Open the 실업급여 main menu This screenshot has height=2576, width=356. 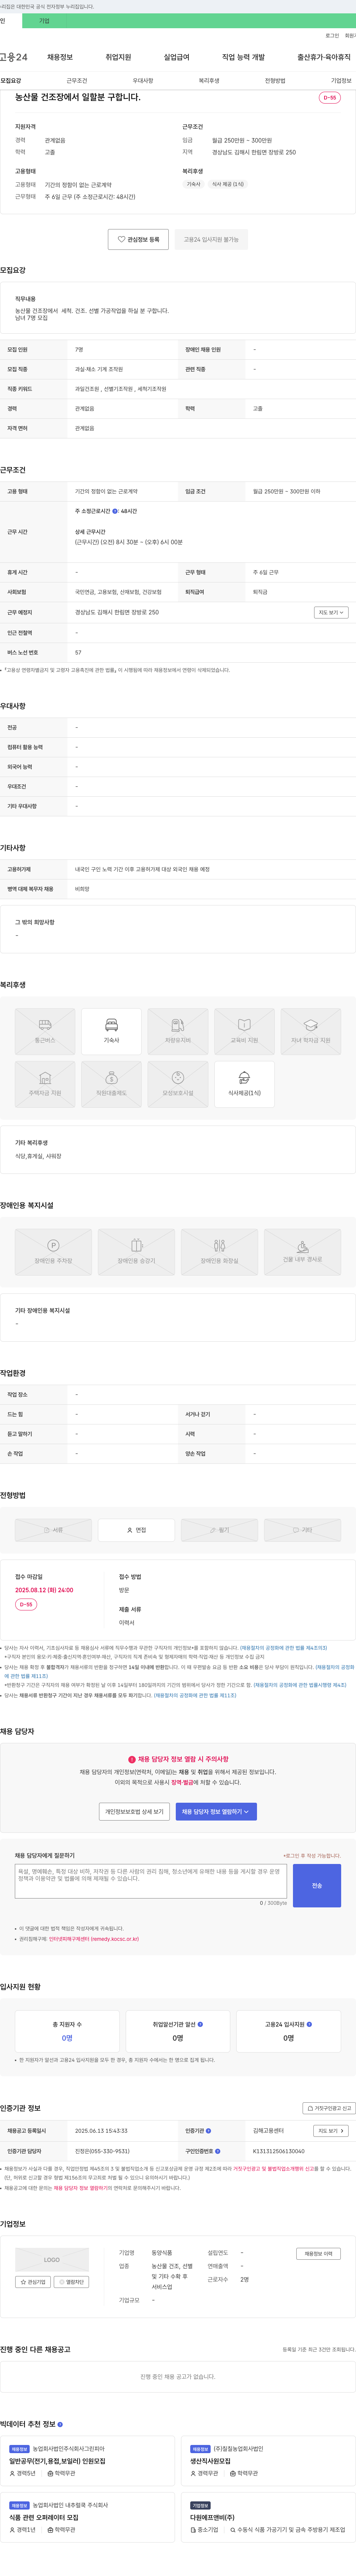coord(177,57)
